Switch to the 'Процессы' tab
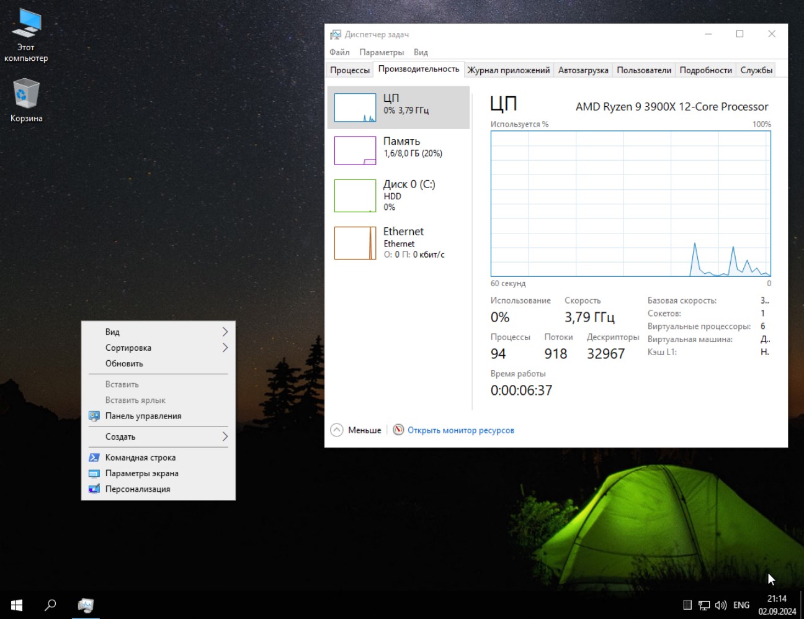This screenshot has width=804, height=619. (x=350, y=70)
